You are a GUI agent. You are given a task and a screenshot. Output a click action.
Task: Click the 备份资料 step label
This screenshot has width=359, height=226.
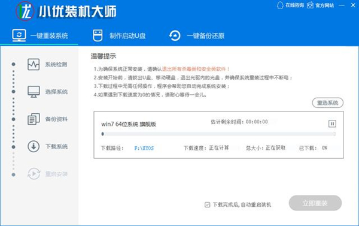click(56, 119)
